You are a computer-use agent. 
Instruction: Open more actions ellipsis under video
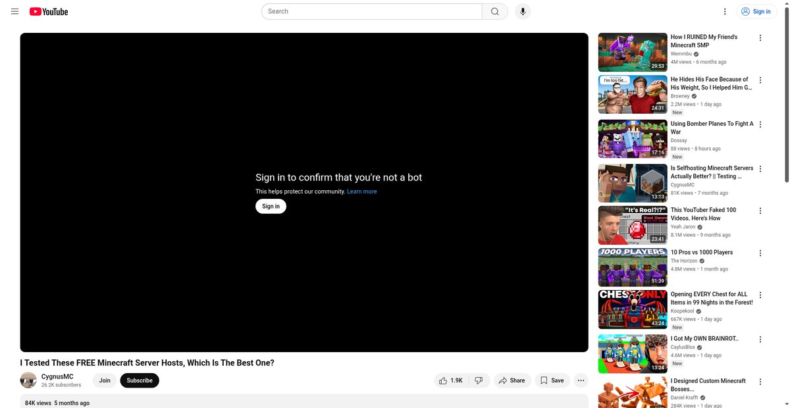pos(581,380)
